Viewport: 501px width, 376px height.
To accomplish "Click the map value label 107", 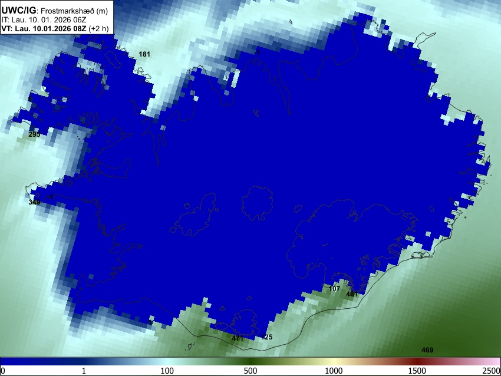I will tap(334, 289).
